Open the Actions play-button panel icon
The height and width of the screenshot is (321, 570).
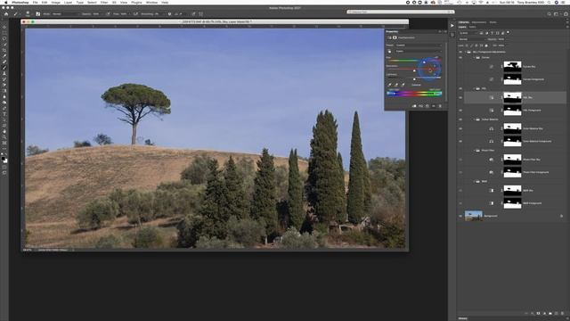click(x=452, y=26)
